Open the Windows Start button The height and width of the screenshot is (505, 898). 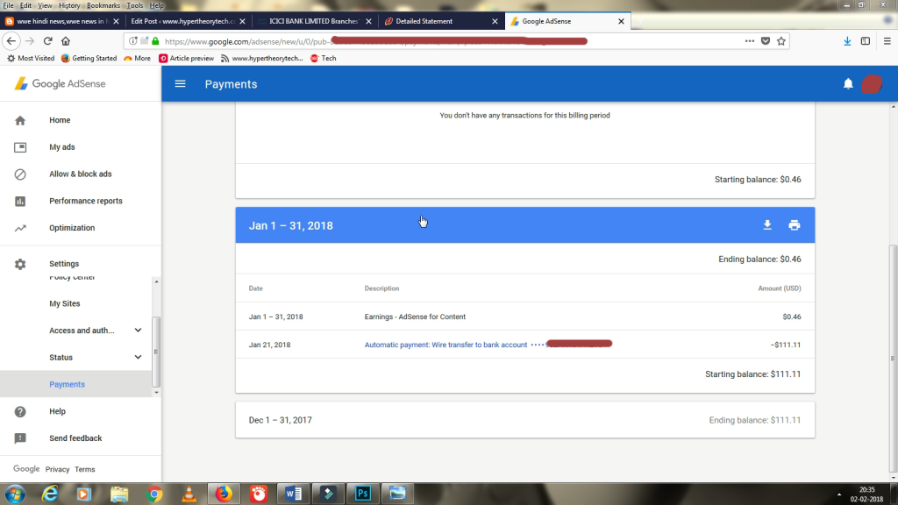[x=15, y=494]
